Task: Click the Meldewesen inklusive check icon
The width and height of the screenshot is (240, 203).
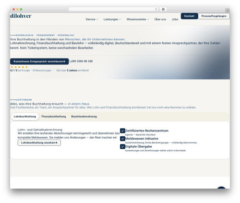Action: point(122,139)
